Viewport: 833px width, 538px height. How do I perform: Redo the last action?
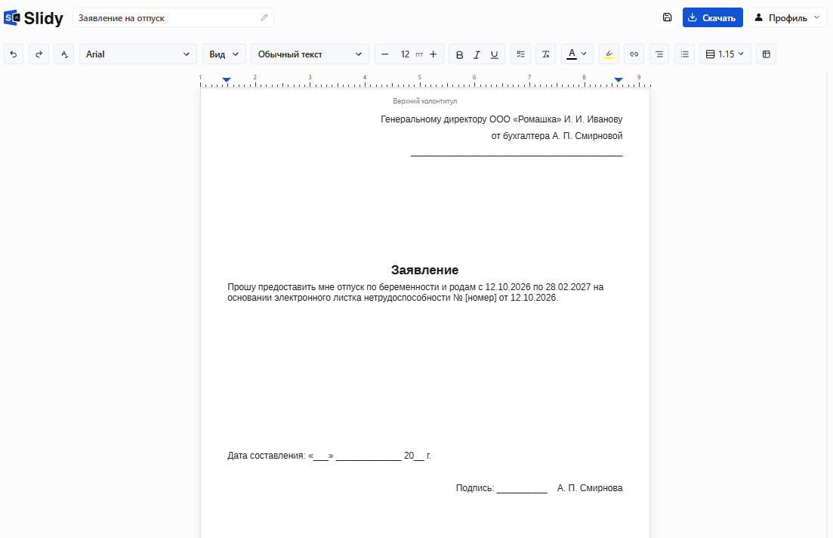(x=39, y=54)
